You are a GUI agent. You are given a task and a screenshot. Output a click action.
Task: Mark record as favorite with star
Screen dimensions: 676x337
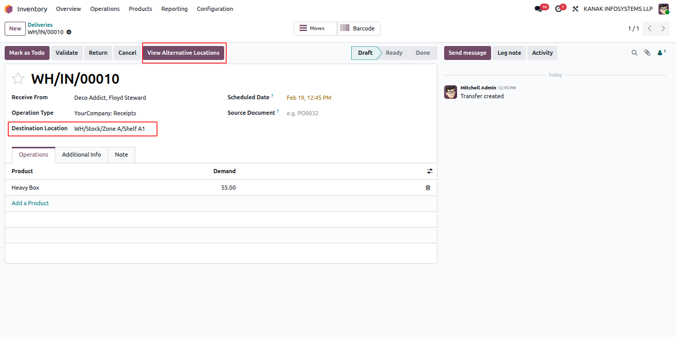(18, 79)
